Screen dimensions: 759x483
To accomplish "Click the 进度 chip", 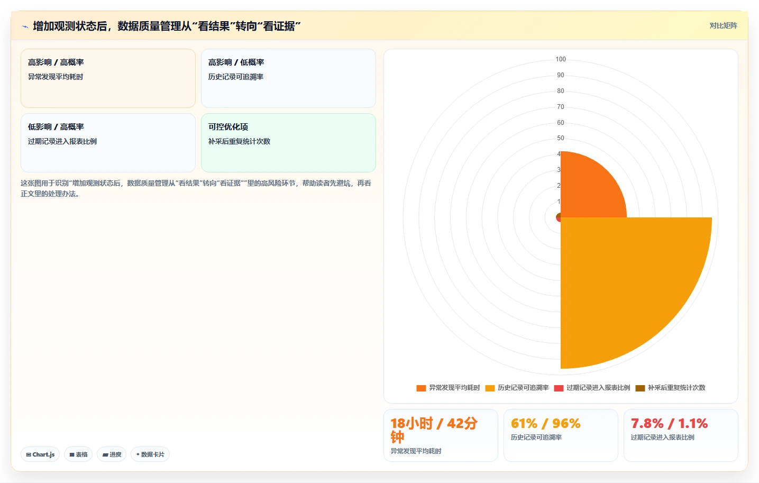I will tap(112, 454).
